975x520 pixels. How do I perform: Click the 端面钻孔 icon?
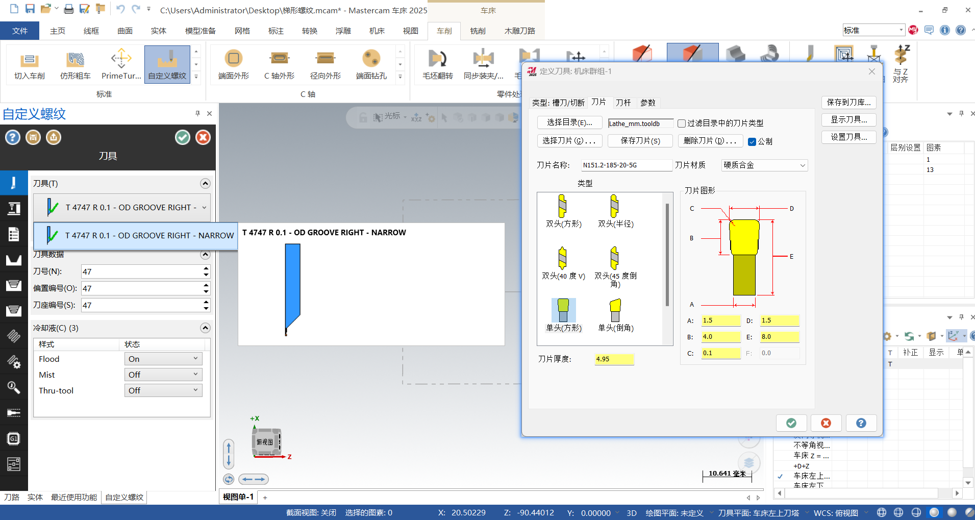pyautogui.click(x=371, y=65)
